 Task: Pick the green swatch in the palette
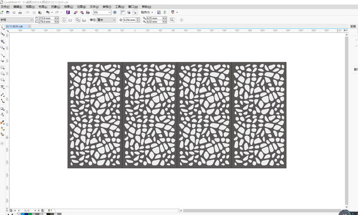[x=30, y=214]
